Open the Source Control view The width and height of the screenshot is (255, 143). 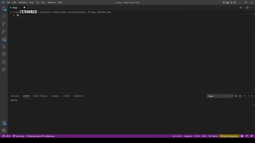4,24
